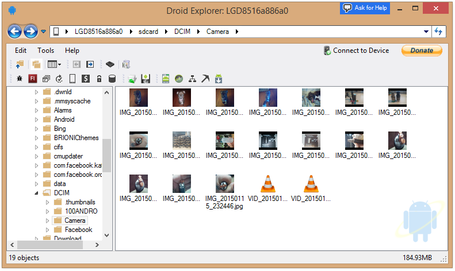Viewport: 455px width, 271px height.
Task: Open the dollar-sign shell icon
Action: (86, 79)
